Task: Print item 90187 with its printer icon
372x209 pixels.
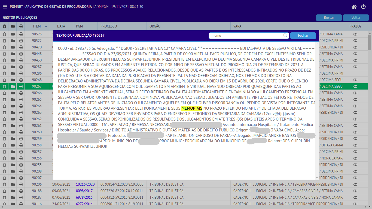Action: pos(21,197)
